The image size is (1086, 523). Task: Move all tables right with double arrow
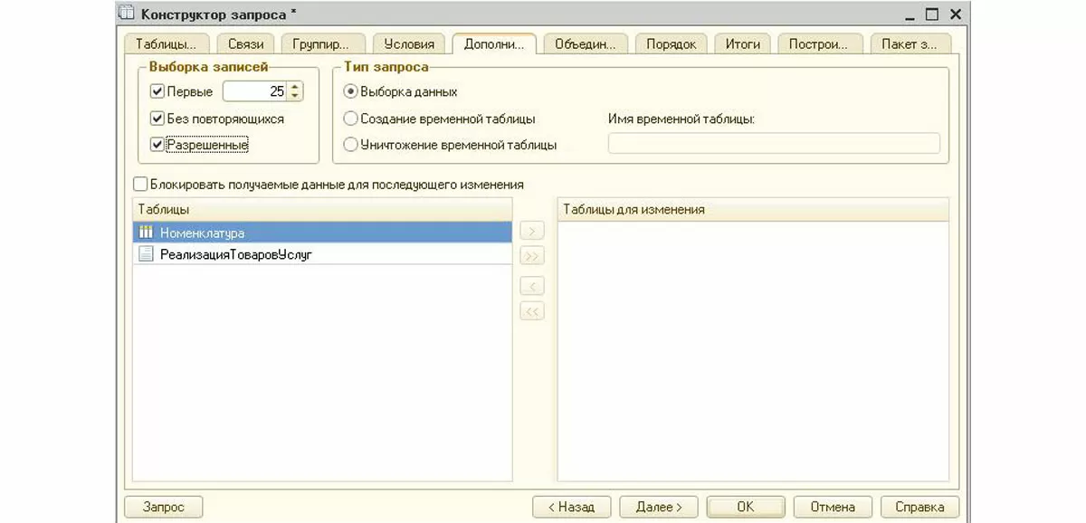(x=532, y=257)
